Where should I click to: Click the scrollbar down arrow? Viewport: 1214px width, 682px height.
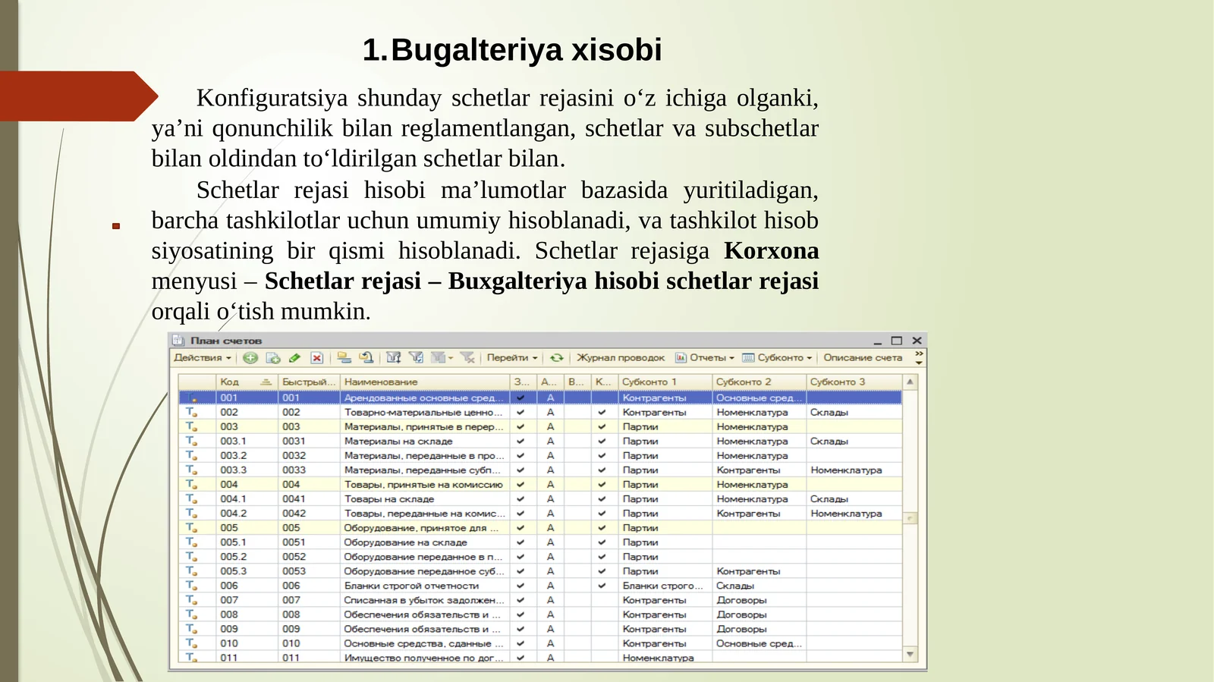(910, 654)
